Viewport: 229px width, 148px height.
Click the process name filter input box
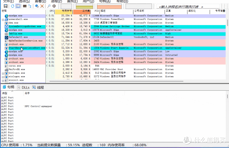(188, 7)
